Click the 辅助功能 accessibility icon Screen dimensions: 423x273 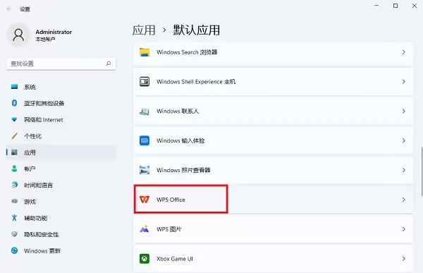(14, 218)
